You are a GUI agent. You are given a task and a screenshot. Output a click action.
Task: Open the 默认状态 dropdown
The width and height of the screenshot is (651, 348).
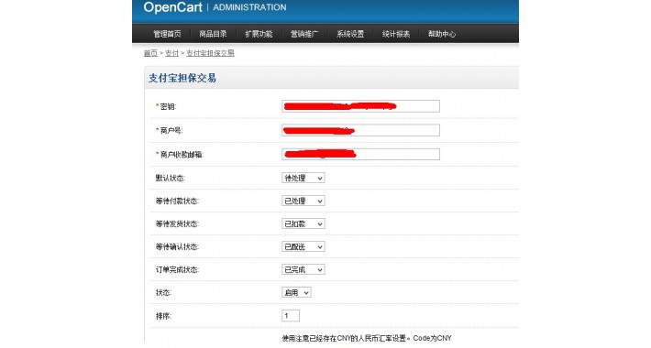[303, 178]
